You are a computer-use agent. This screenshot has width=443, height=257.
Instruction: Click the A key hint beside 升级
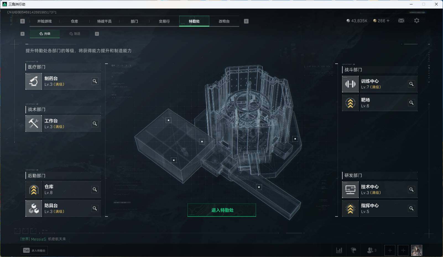pyautogui.click(x=23, y=34)
